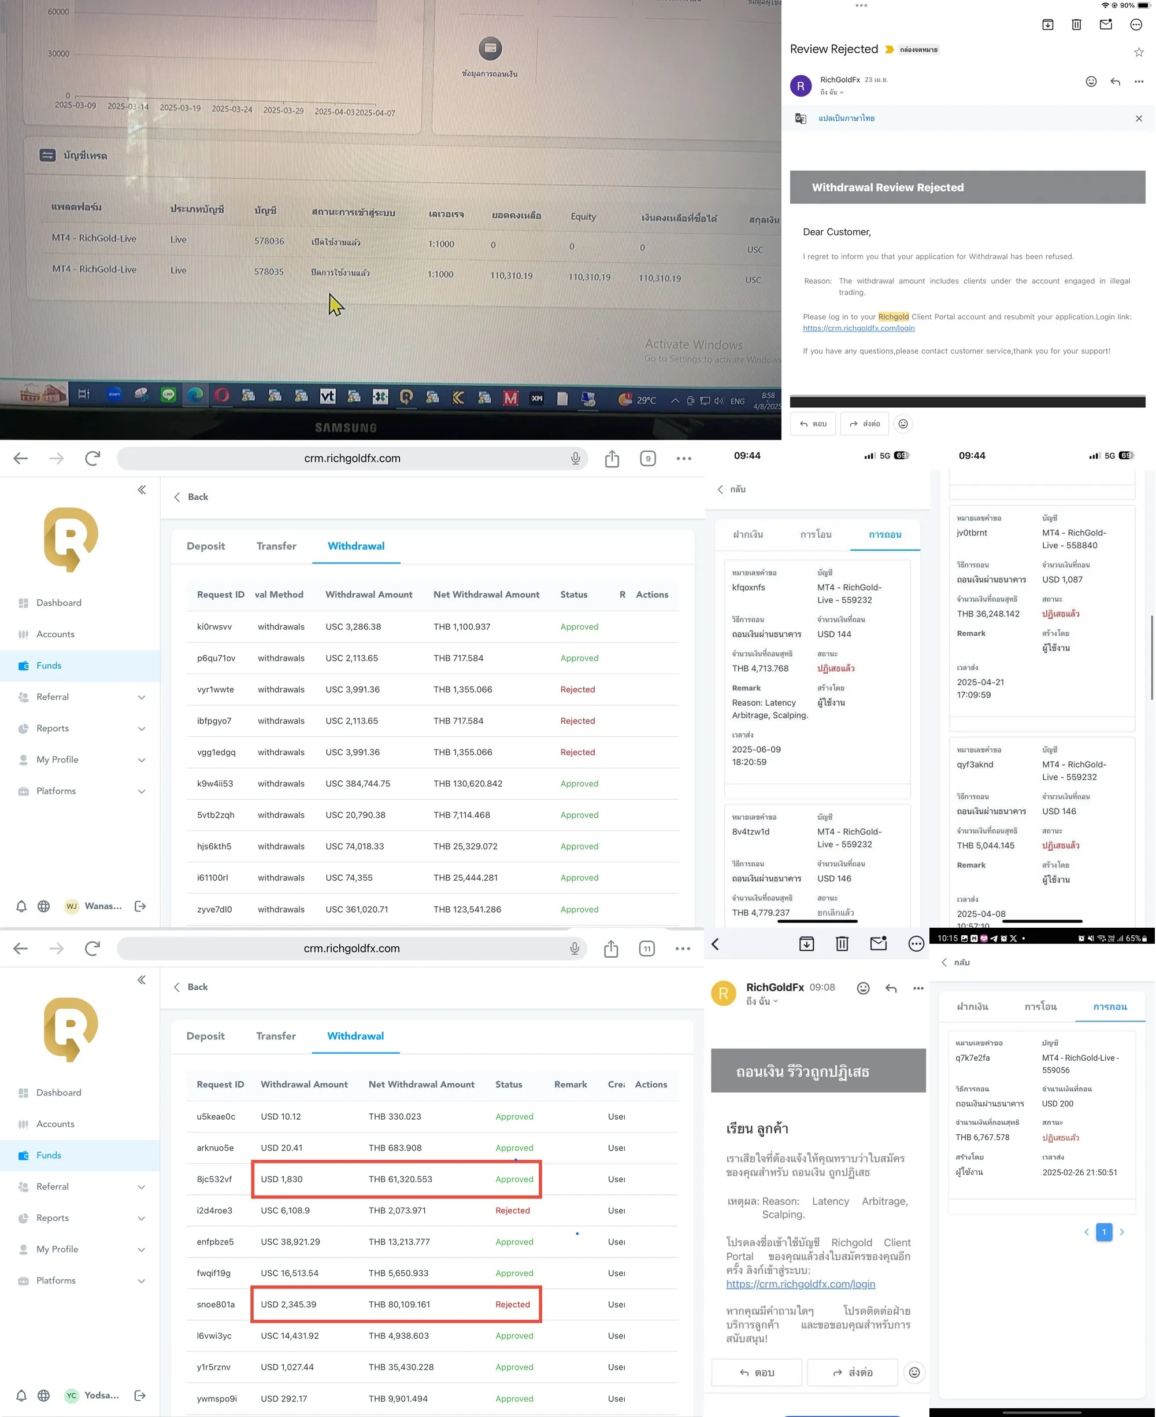The height and width of the screenshot is (1417, 1156).
Task: Click reply arrow beside RichGoldFx 23 เม.ย. sender
Action: [x=1116, y=82]
